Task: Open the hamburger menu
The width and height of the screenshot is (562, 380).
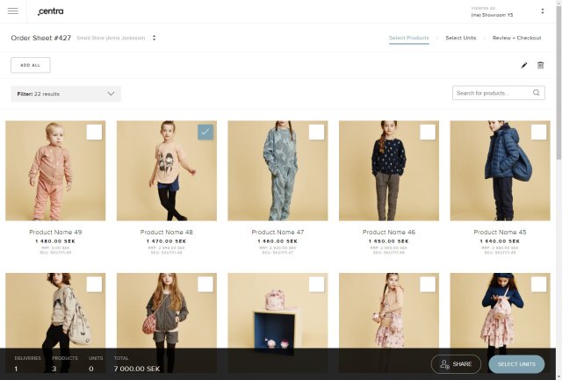Action: coord(12,11)
